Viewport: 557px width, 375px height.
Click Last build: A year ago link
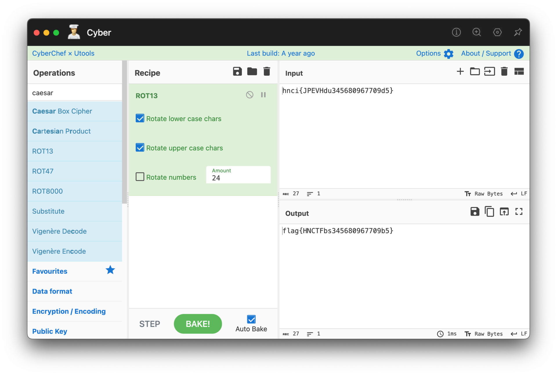[x=281, y=53]
